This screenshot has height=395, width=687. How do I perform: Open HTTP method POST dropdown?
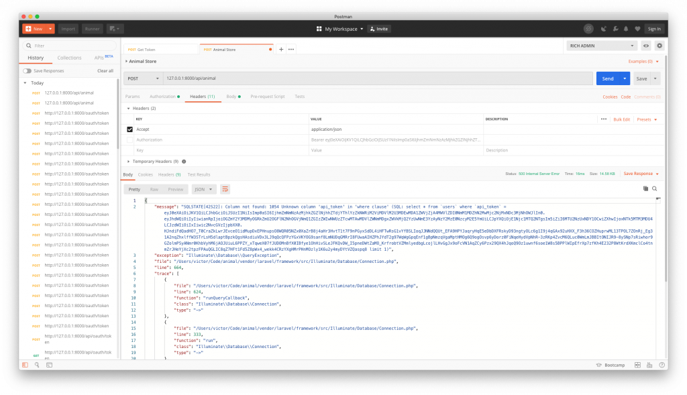tap(144, 78)
